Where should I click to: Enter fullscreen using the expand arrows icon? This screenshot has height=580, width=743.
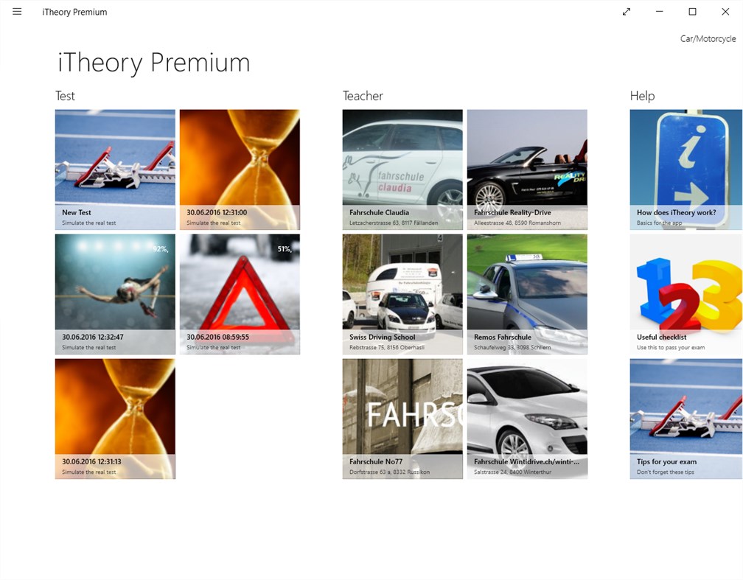[626, 12]
